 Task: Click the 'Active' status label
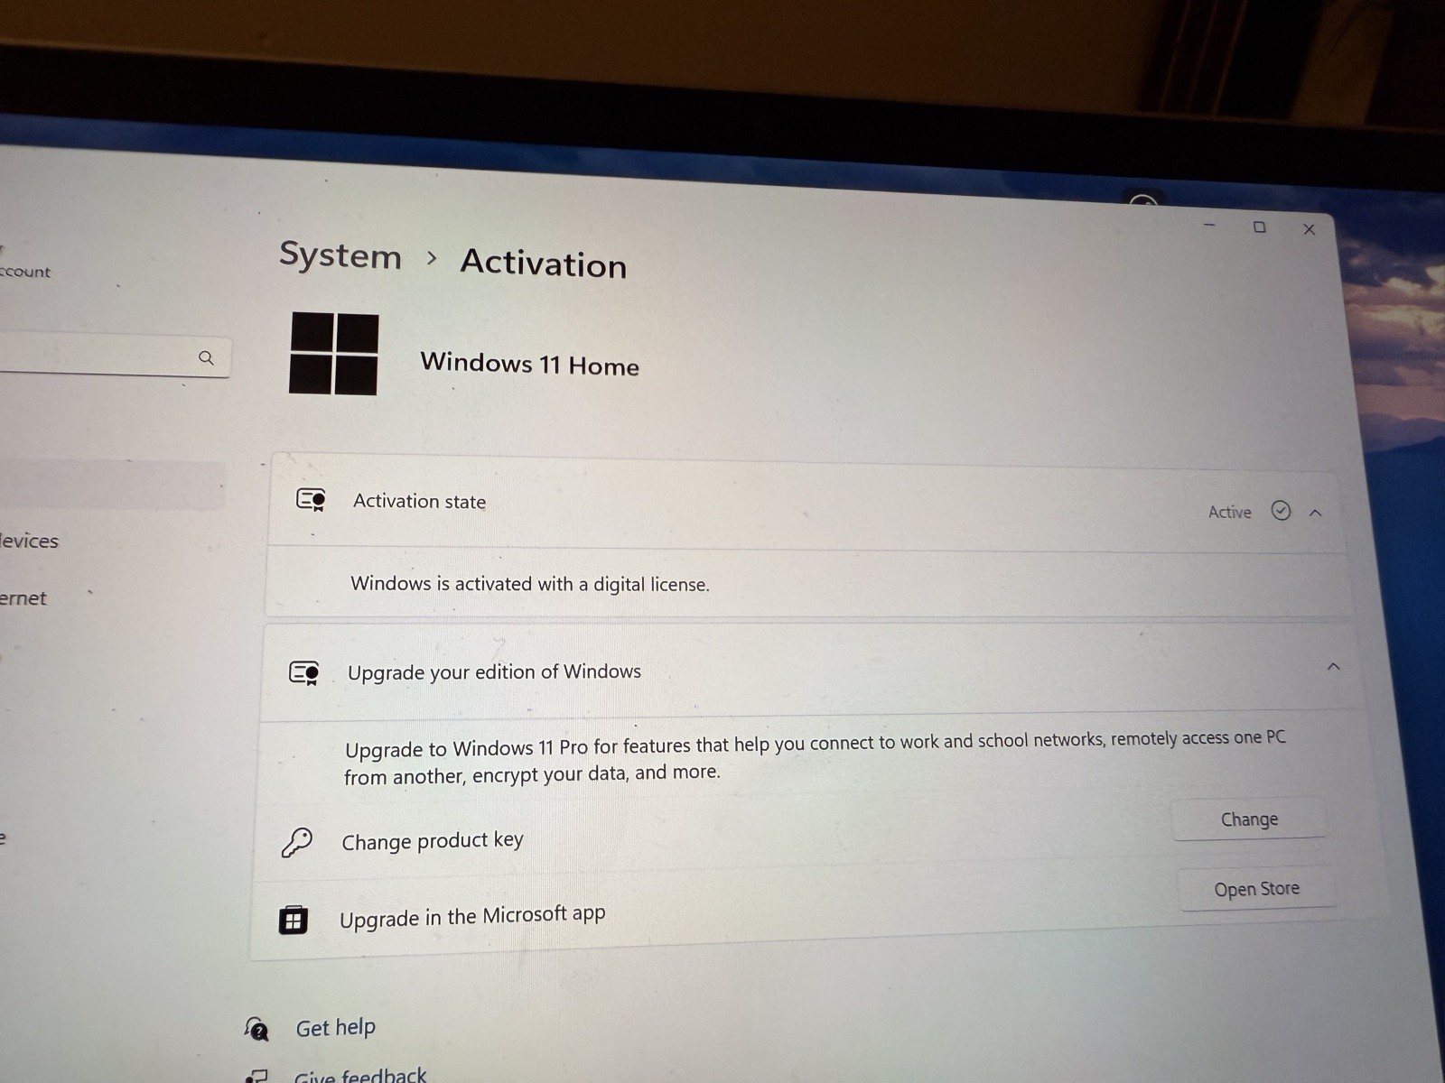[1230, 512]
